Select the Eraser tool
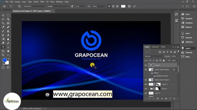The image size is (197, 110). (x=8, y=35)
